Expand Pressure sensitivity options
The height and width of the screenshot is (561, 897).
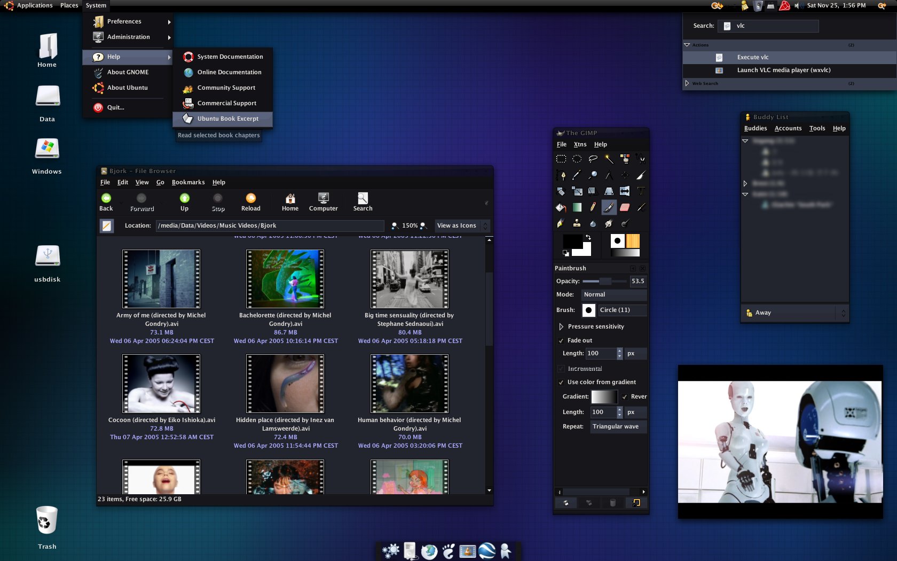(x=561, y=326)
